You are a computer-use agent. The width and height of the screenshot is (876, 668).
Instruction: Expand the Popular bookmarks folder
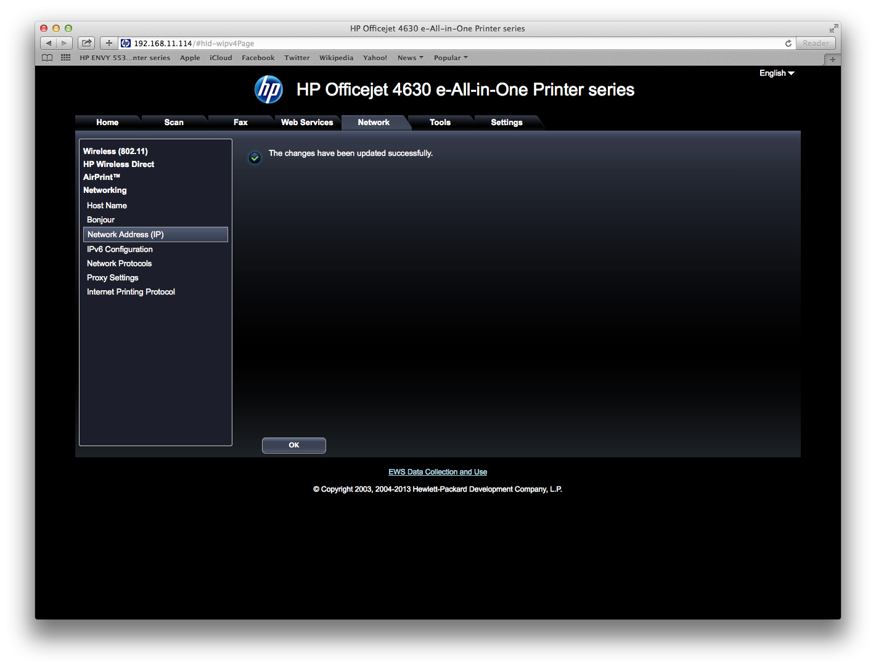(451, 58)
